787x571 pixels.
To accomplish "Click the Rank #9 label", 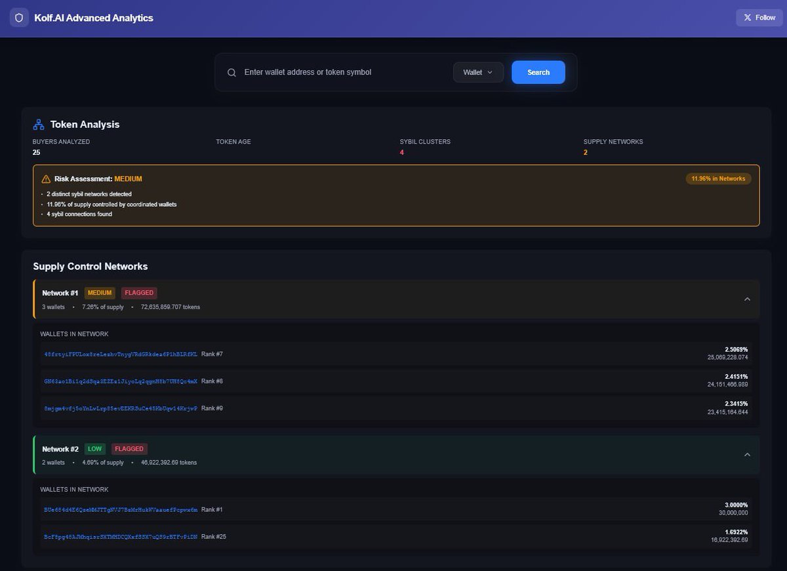I will point(212,408).
